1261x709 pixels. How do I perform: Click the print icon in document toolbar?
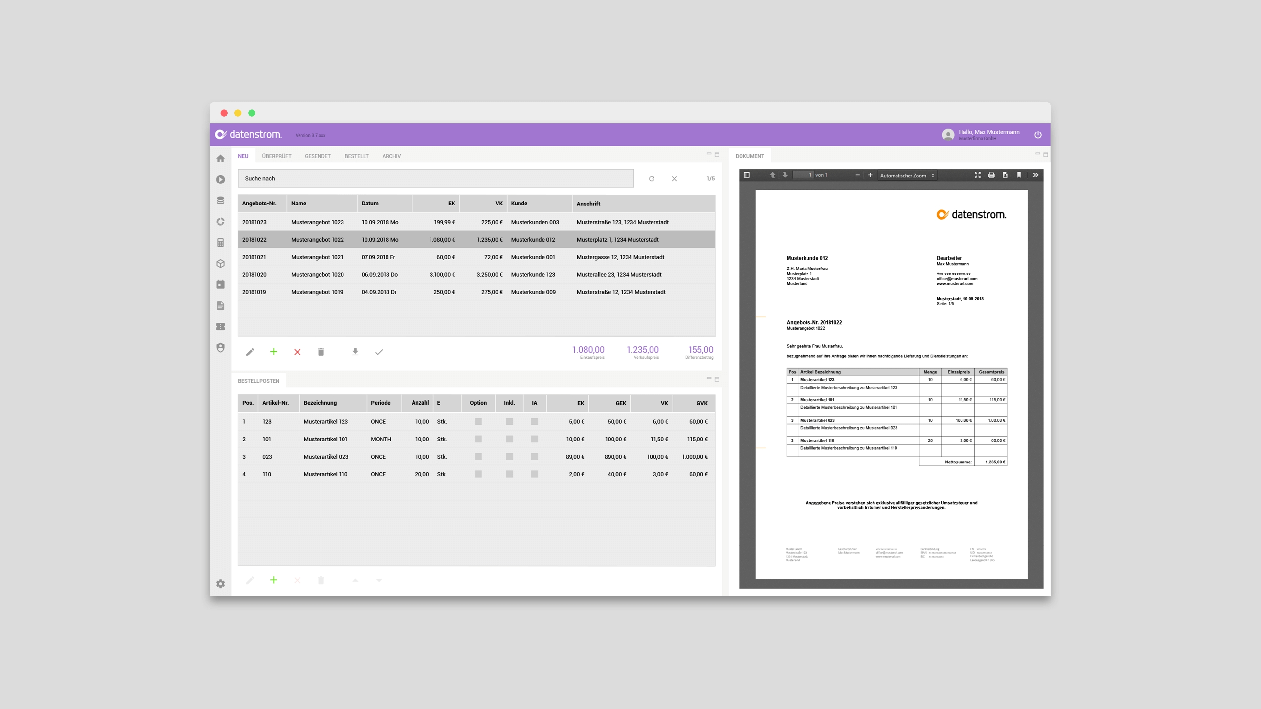click(x=991, y=175)
